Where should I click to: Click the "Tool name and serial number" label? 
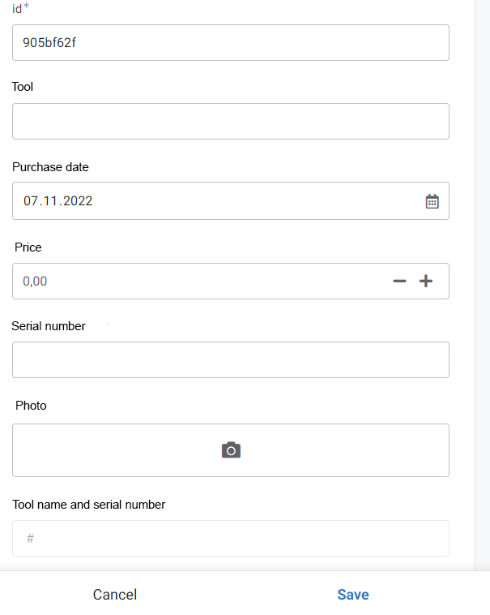point(89,505)
